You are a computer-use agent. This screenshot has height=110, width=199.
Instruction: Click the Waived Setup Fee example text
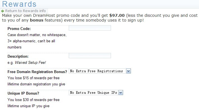(30, 63)
